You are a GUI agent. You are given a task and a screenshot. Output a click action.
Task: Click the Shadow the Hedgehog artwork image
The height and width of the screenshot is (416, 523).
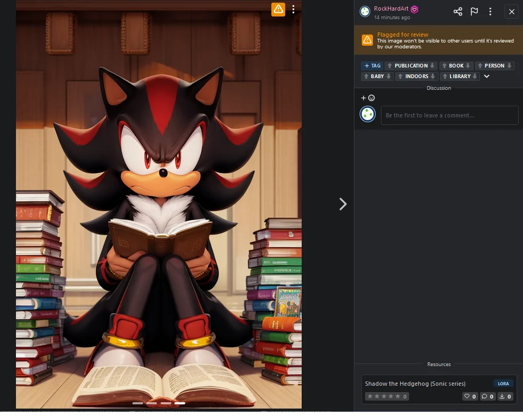point(159,205)
